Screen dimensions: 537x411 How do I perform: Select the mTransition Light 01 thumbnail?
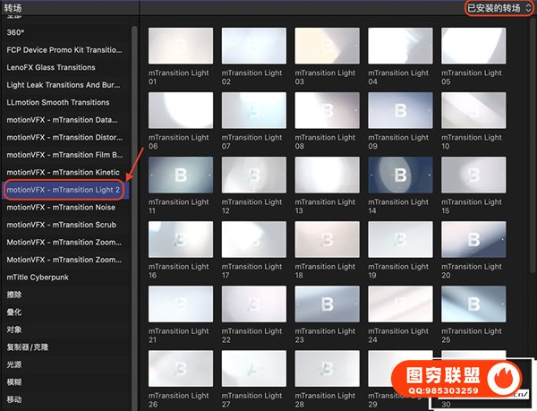180,46
